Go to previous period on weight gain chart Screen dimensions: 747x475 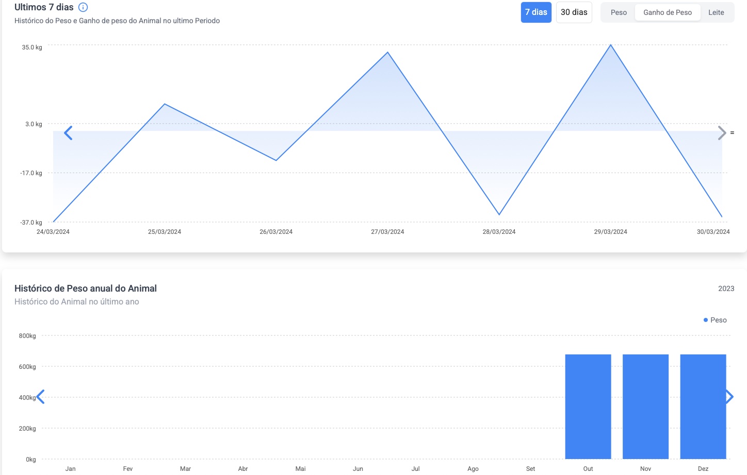[68, 133]
